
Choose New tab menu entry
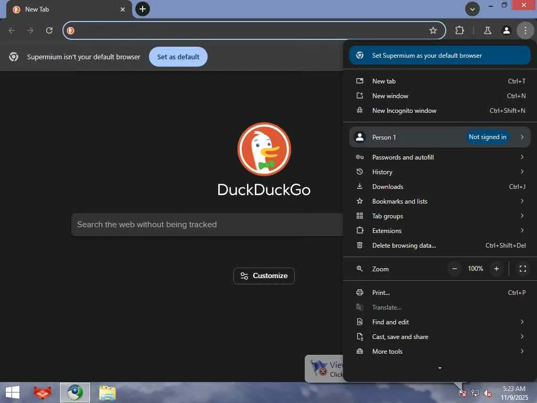click(x=440, y=81)
